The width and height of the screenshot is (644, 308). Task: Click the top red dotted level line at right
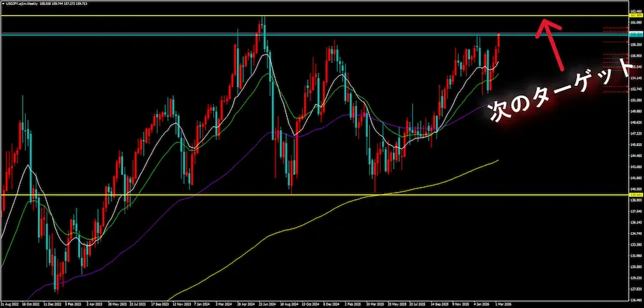click(615, 29)
